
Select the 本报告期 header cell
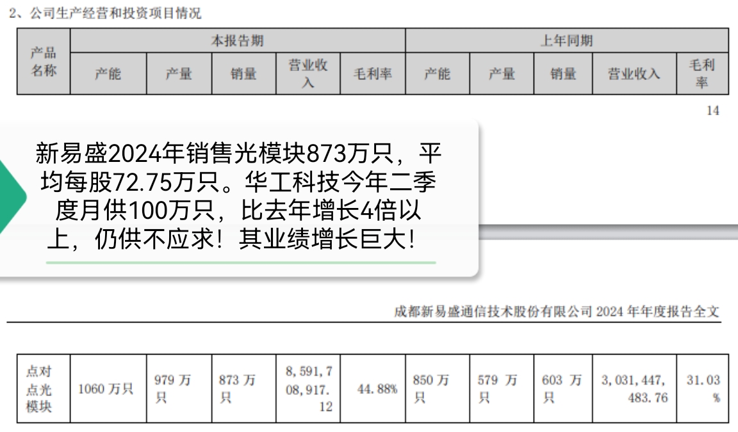238,40
